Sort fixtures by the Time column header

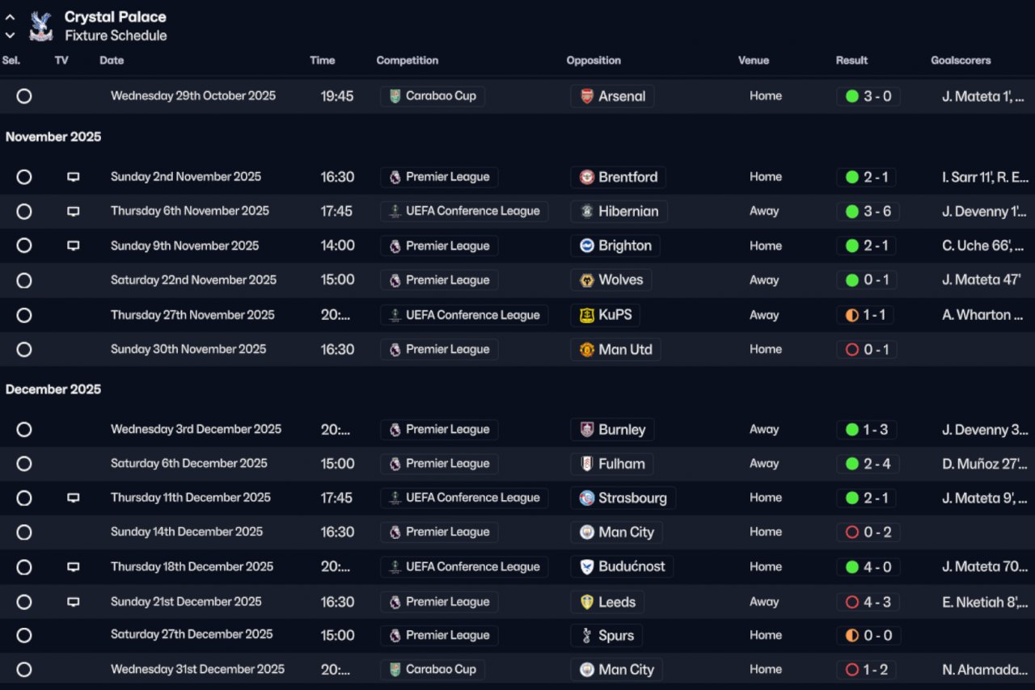pyautogui.click(x=322, y=61)
